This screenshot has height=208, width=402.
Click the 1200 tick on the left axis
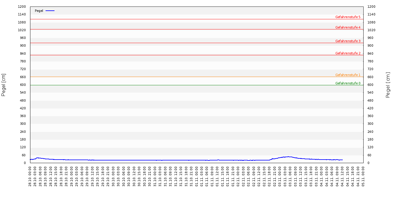click(x=22, y=7)
